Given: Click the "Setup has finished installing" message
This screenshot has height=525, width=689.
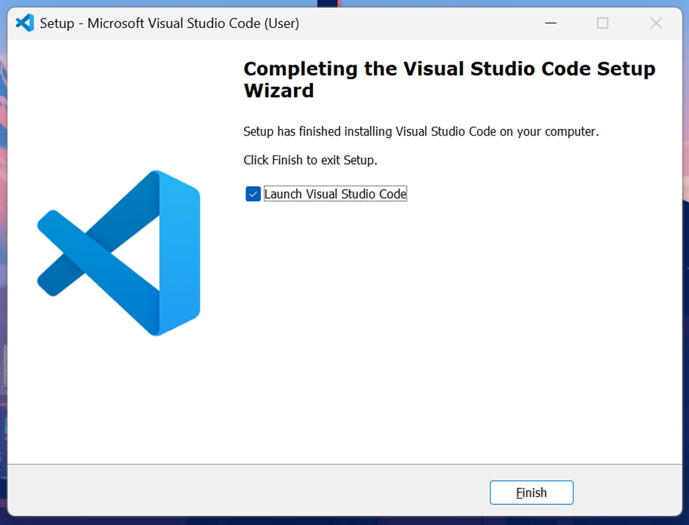Looking at the screenshot, I should point(421,131).
